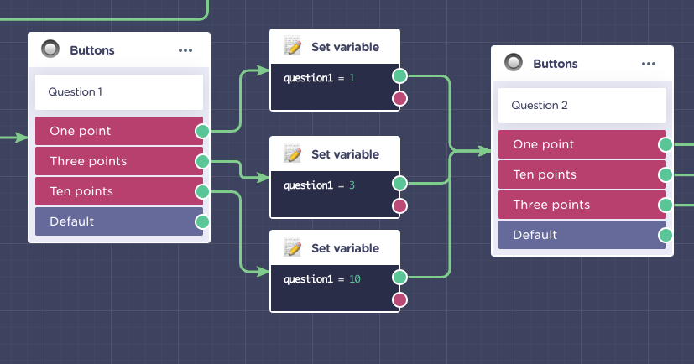Open the Question 1 Buttons block options menu
The width and height of the screenshot is (694, 364).
(x=185, y=50)
